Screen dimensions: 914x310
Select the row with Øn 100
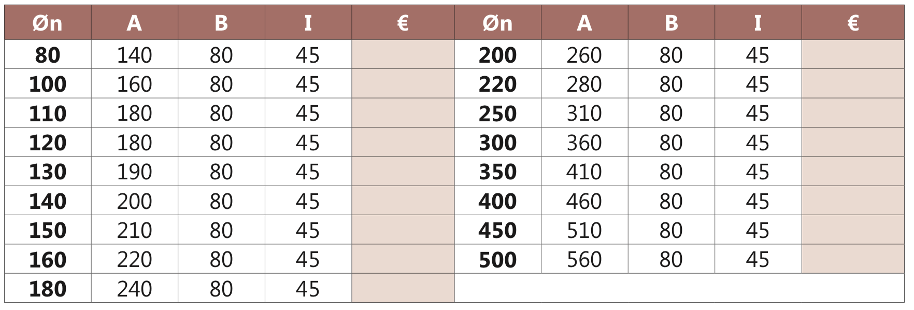230,84
